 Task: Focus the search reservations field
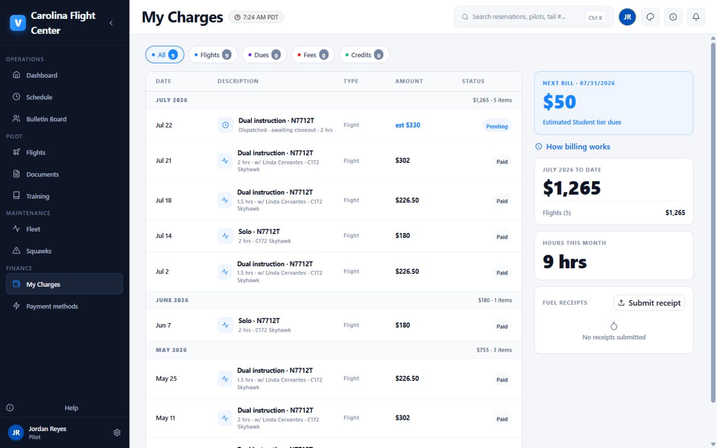pyautogui.click(x=533, y=17)
